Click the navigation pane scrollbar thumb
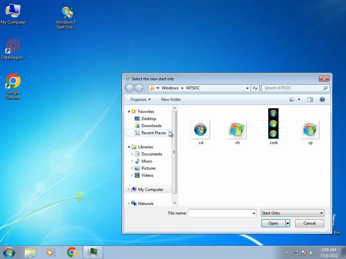 point(175,152)
